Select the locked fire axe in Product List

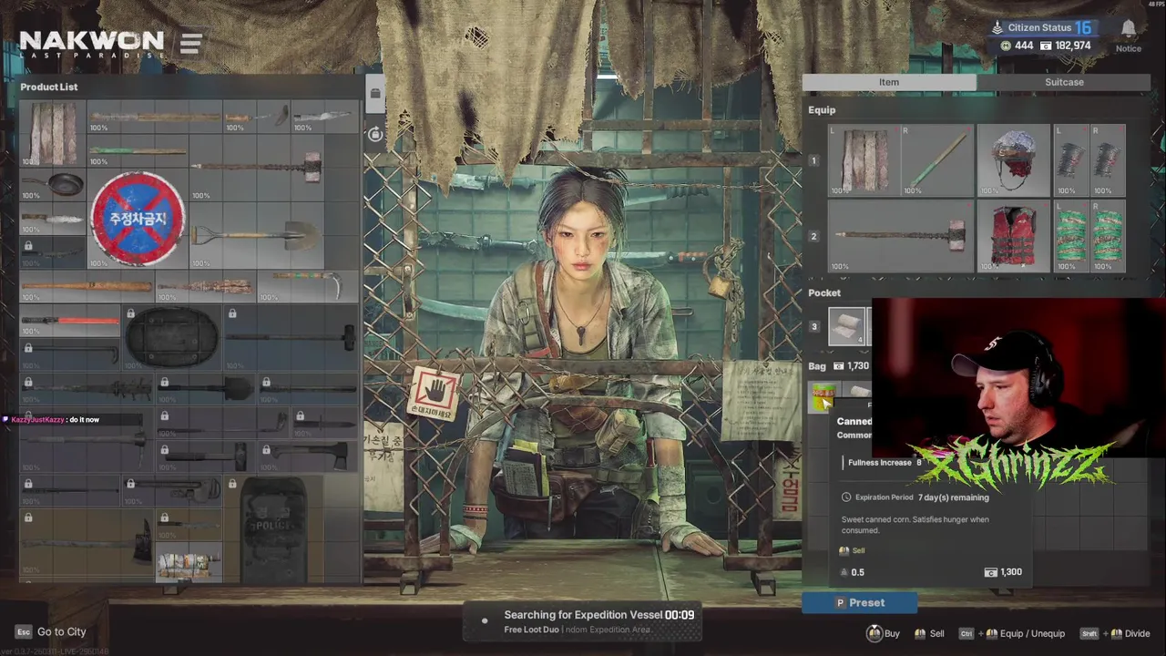(x=87, y=543)
